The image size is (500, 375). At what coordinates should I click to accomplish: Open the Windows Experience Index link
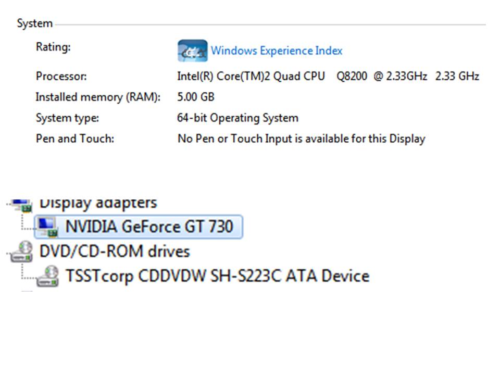(277, 51)
